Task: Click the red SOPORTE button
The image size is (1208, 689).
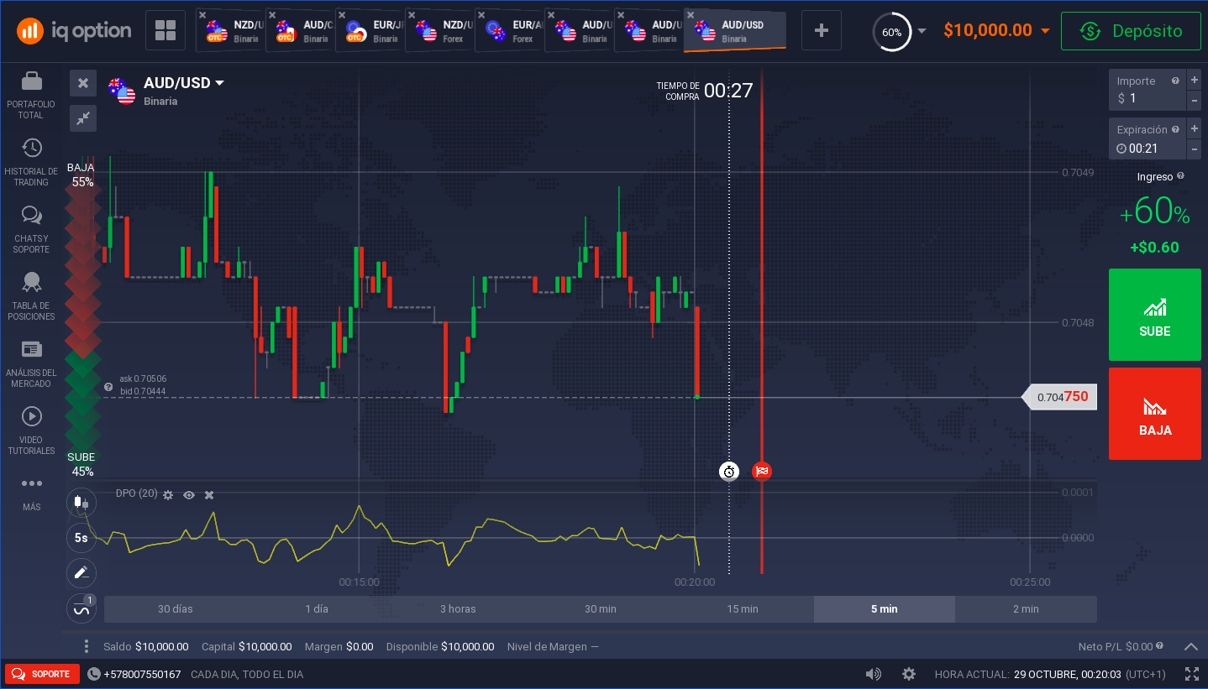Action: click(x=42, y=674)
